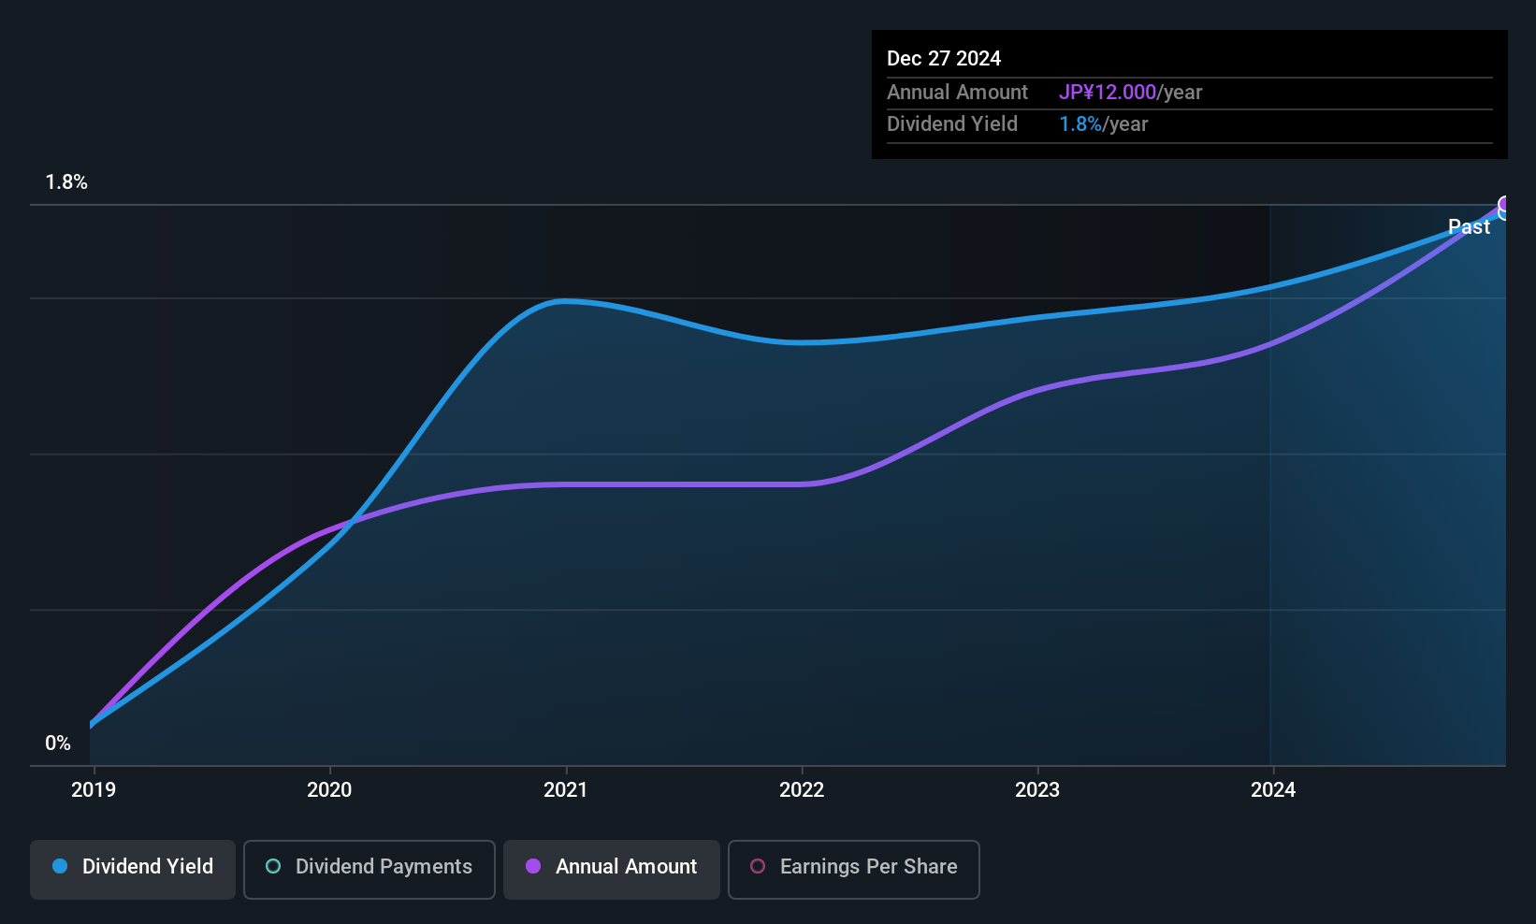This screenshot has height=924, width=1536.
Task: Click JP¥12.000/year value in the tooltip
Action: coord(1130,93)
